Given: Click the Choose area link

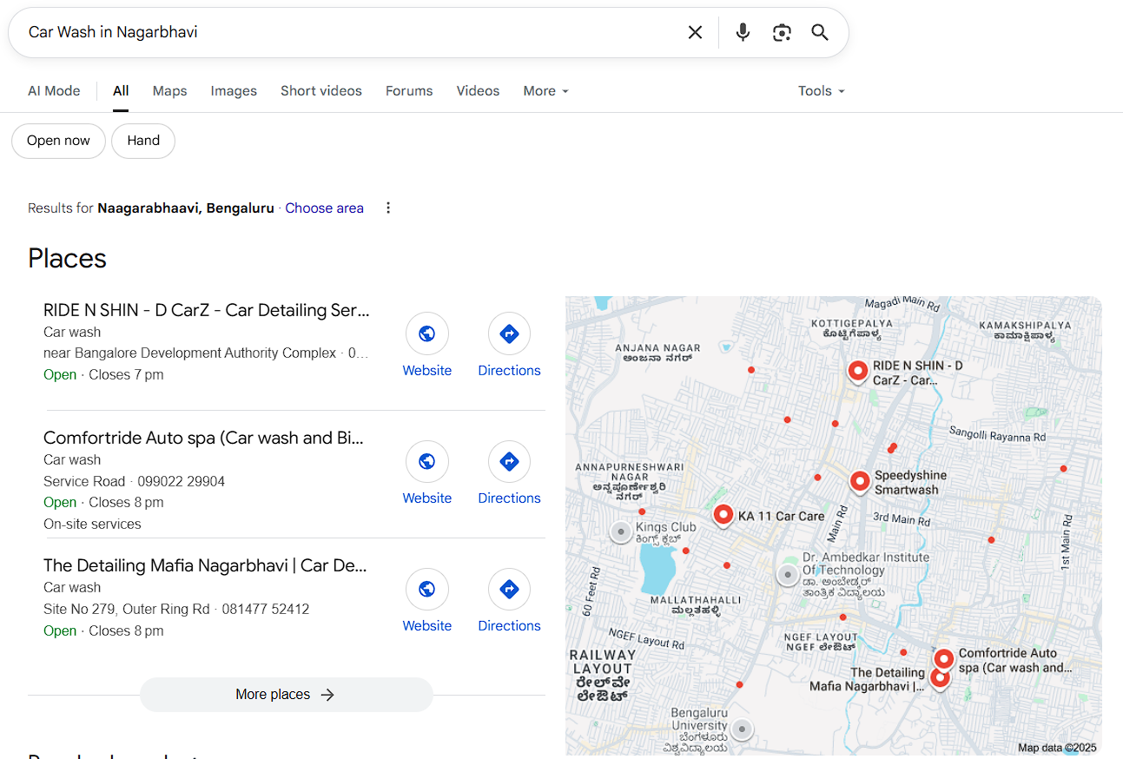Looking at the screenshot, I should point(324,208).
